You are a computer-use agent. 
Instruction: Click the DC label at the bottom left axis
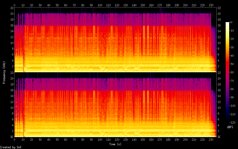[11, 137]
